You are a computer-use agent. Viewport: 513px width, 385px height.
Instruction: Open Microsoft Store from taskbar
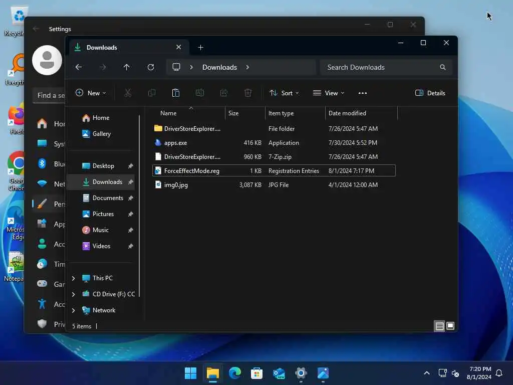click(257, 373)
